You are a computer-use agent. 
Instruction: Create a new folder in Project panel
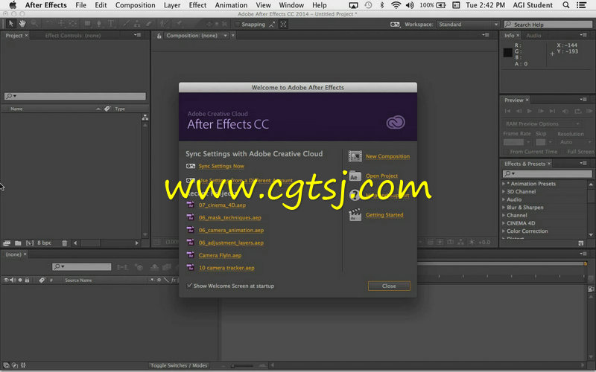click(x=18, y=243)
